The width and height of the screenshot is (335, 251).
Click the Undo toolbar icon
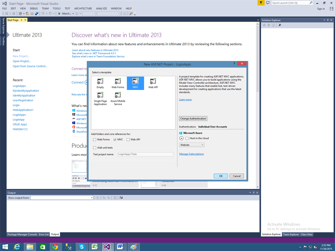(43, 14)
